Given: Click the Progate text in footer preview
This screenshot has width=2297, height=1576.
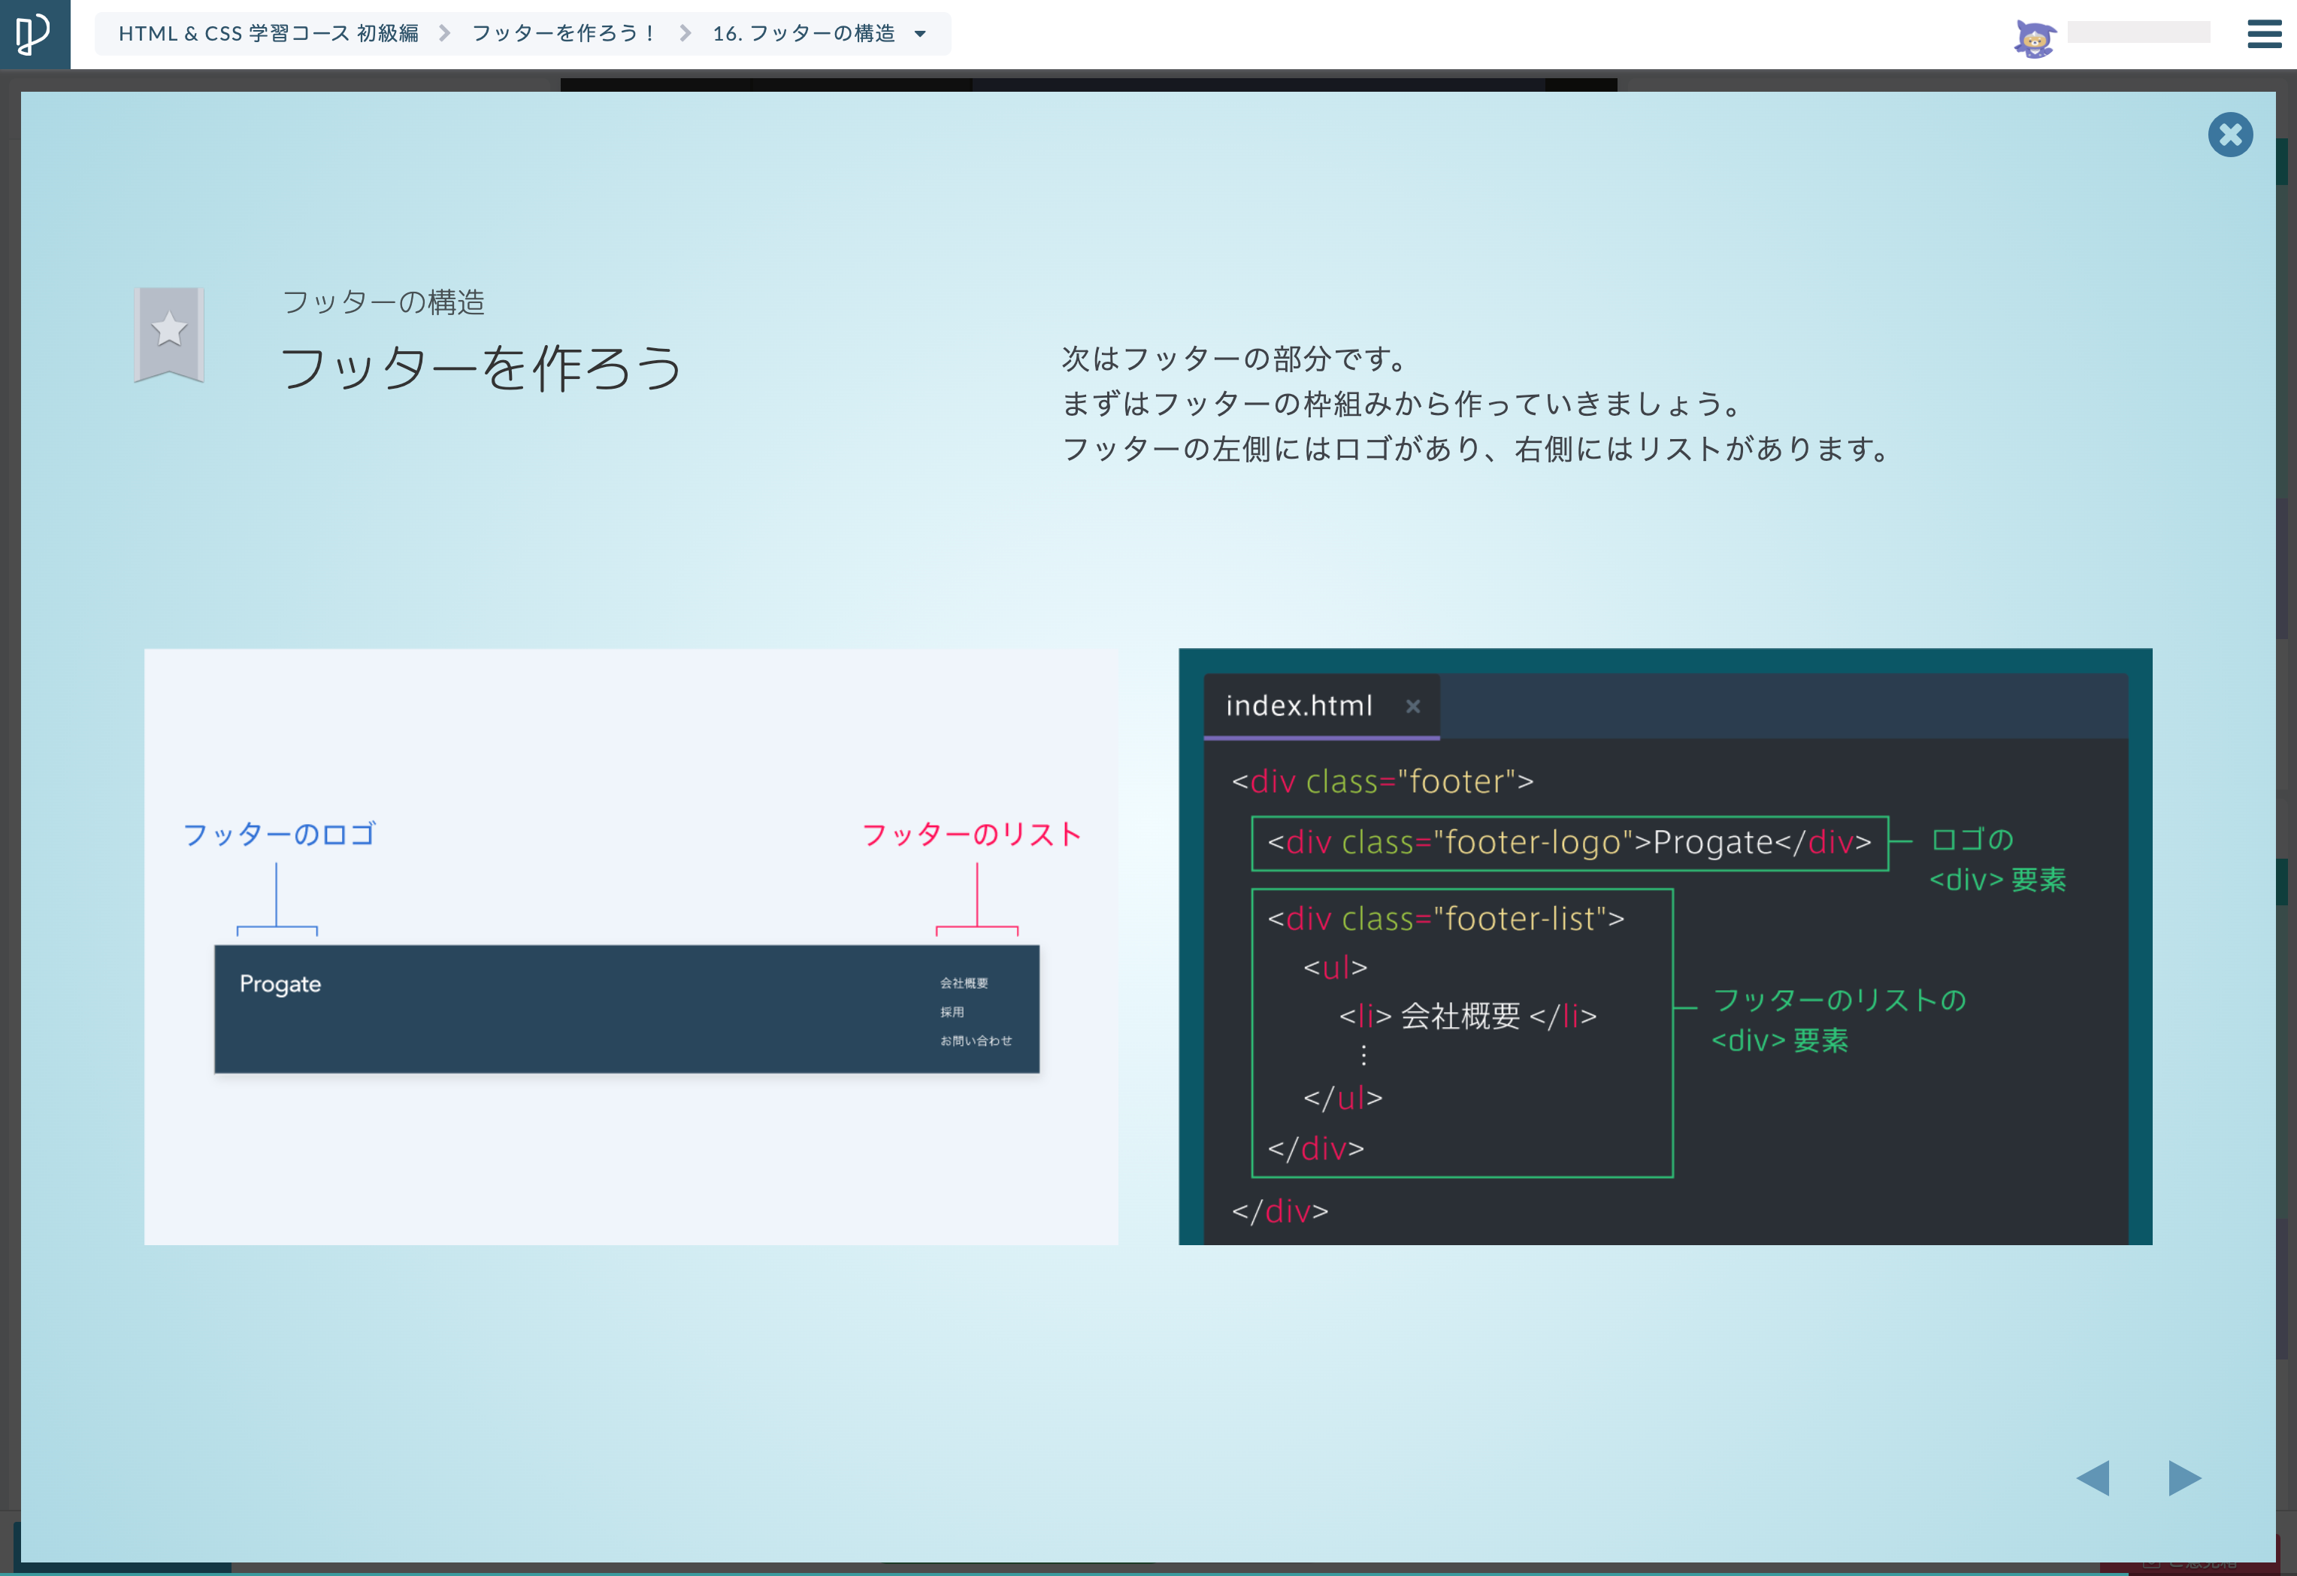Looking at the screenshot, I should coord(280,983).
